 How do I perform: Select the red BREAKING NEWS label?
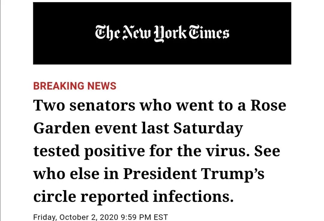75,86
